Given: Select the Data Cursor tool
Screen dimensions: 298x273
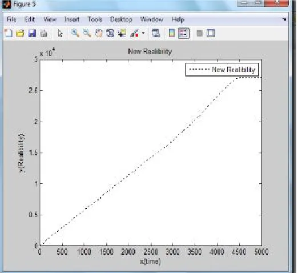Looking at the screenshot, I should [122, 34].
